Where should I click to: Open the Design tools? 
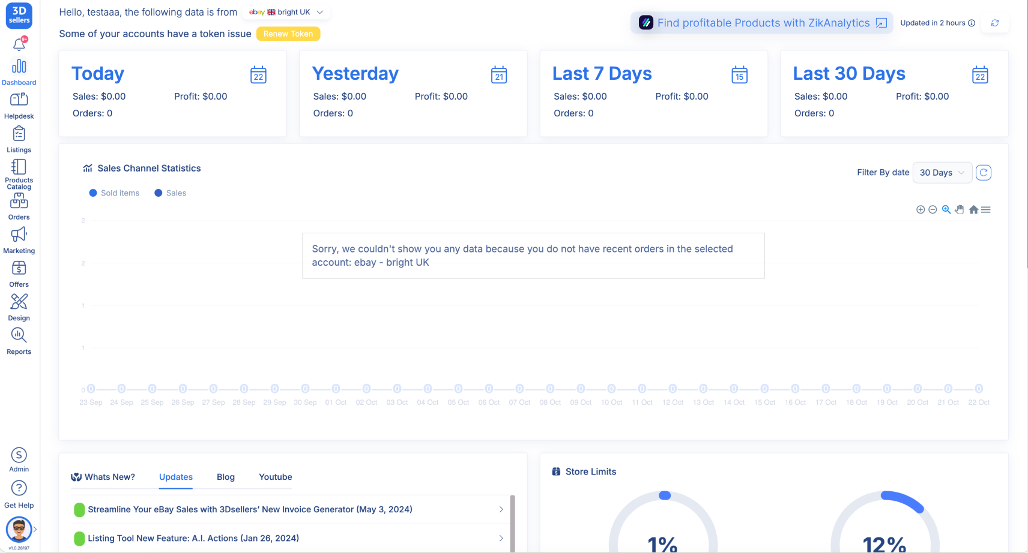tap(19, 307)
